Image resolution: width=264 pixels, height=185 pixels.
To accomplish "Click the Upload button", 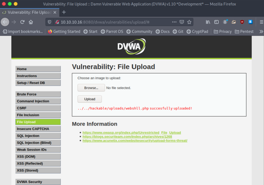I will click(89, 99).
